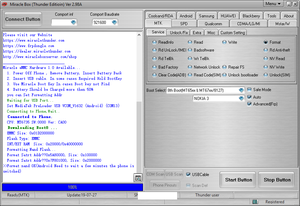Switch to the CDMA/LG/MI tab

click(248, 24)
